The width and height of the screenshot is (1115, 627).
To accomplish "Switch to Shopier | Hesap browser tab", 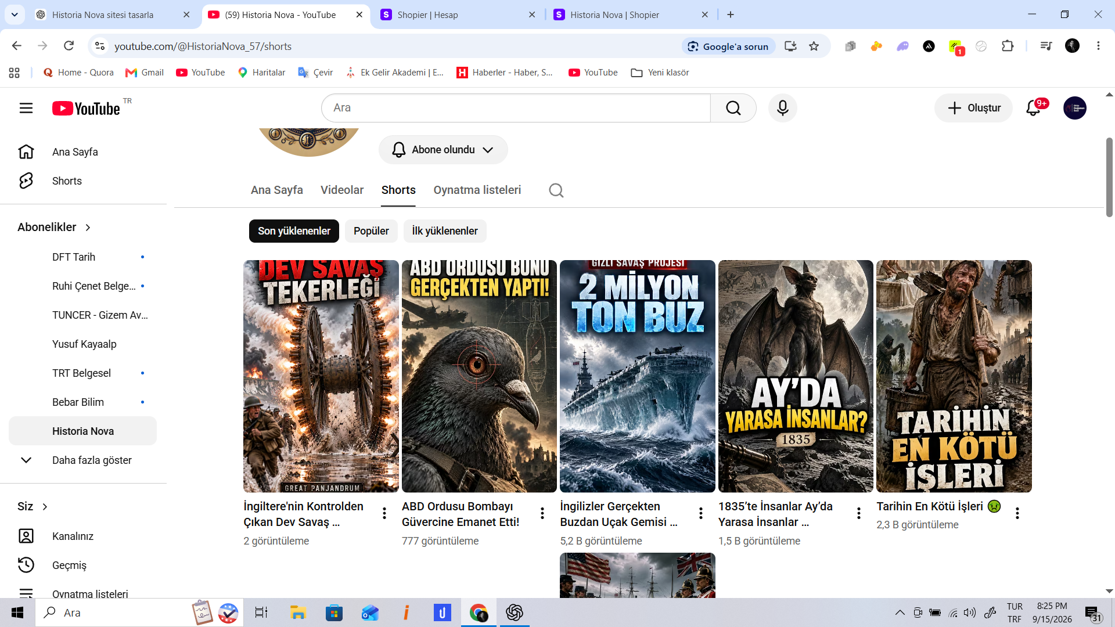I will point(459,15).
